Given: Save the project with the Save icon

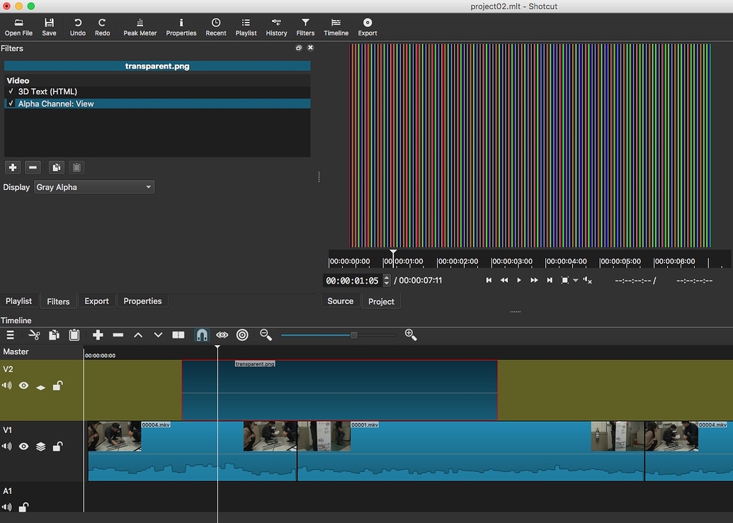Looking at the screenshot, I should [x=49, y=27].
